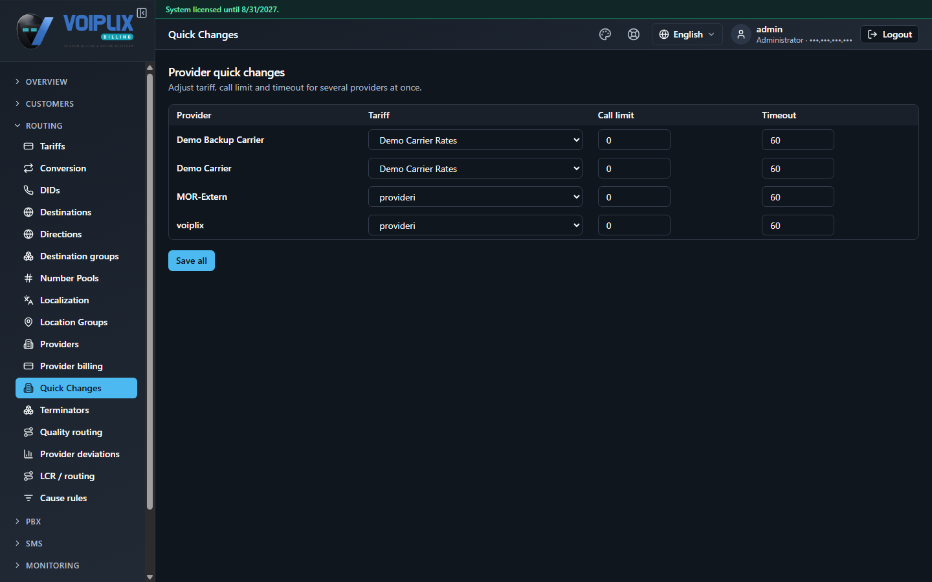Click the Quality routing icon

coord(28,432)
